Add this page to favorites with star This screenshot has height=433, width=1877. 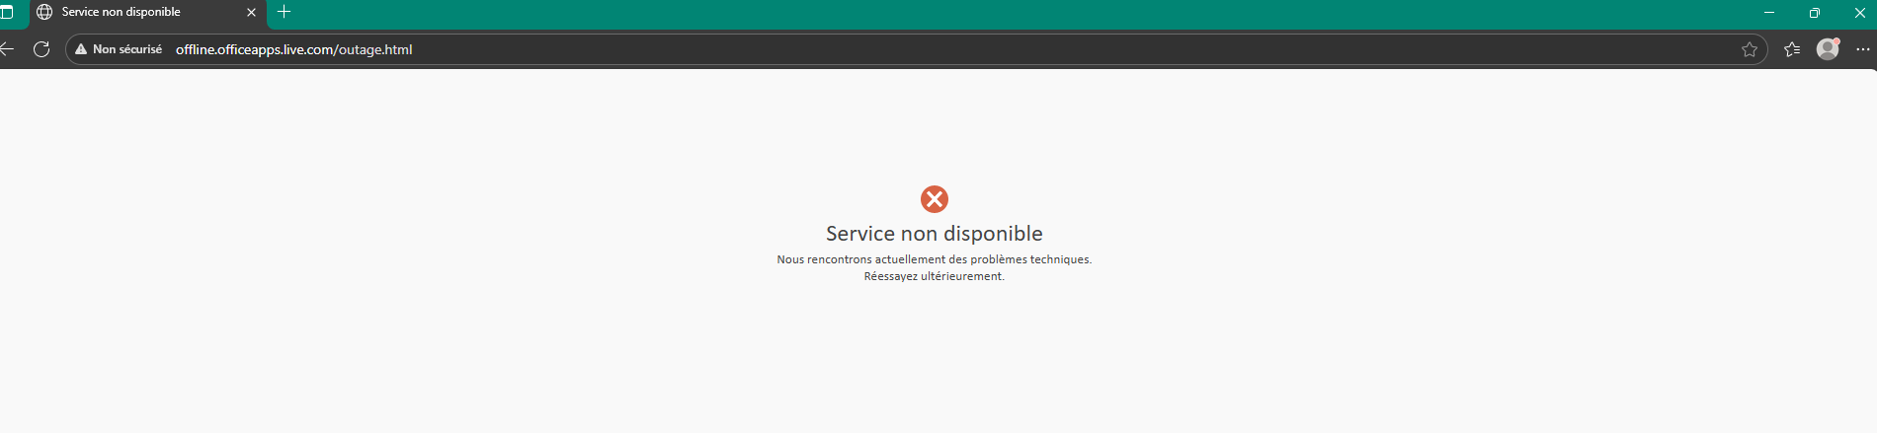point(1750,49)
